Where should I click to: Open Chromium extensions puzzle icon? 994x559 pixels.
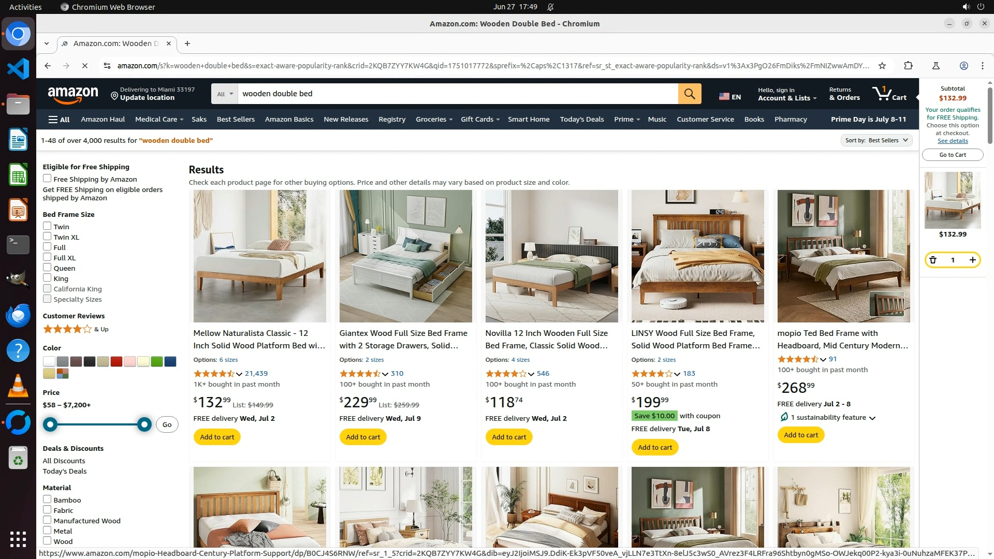tap(908, 66)
